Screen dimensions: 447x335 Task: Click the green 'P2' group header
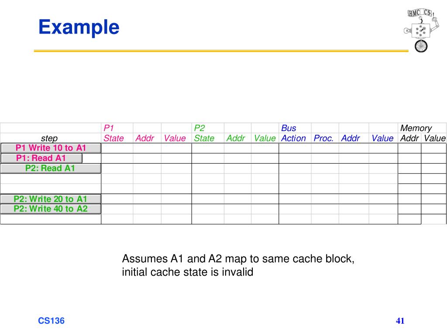[x=199, y=128]
